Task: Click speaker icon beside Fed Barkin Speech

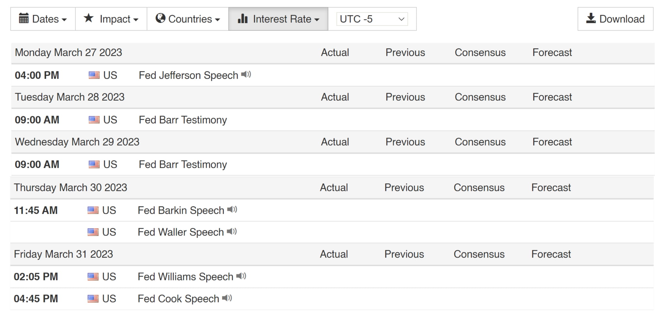Action: [x=232, y=210]
